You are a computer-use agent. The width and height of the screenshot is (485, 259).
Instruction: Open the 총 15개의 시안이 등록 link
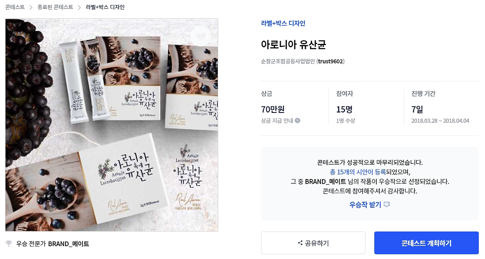click(x=358, y=172)
